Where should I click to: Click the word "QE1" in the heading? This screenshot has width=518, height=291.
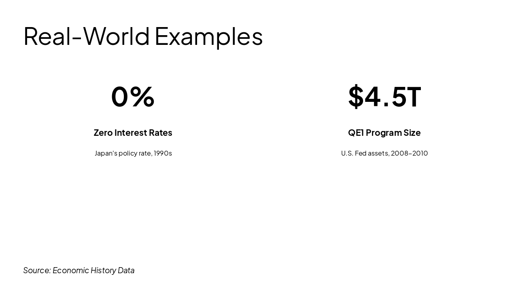[x=356, y=133]
